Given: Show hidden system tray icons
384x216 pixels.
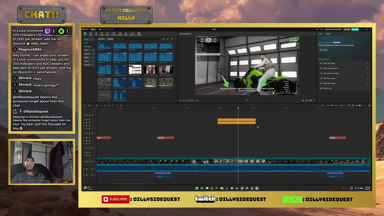Looking at the screenshot, I should pos(343,188).
